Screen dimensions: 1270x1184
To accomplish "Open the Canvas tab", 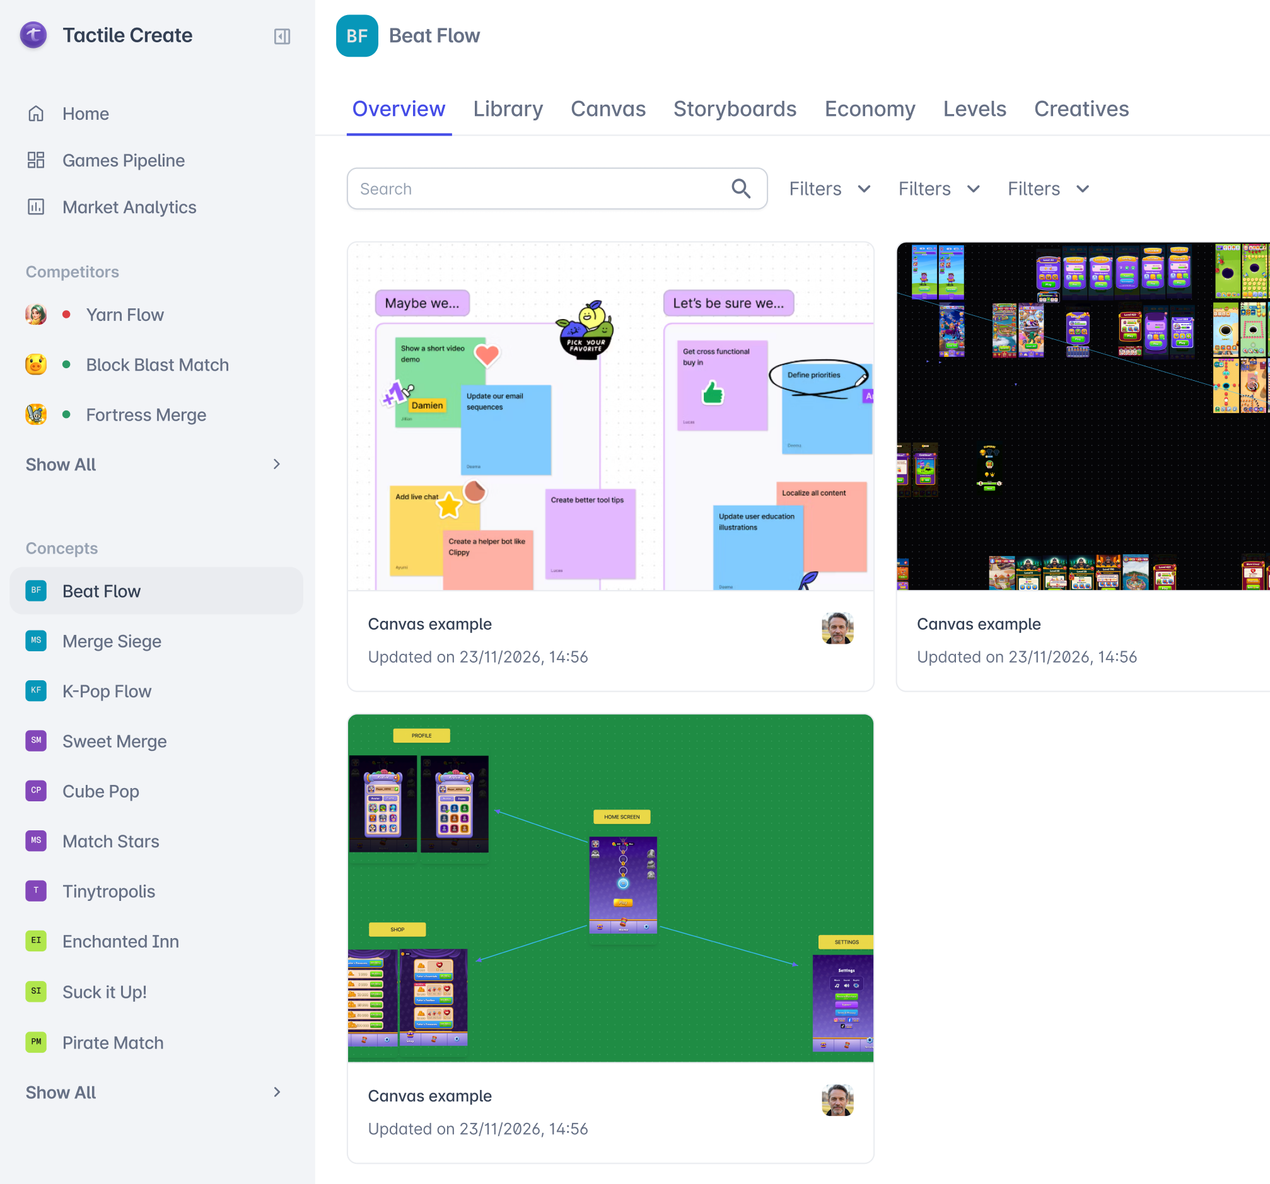I will pyautogui.click(x=608, y=109).
